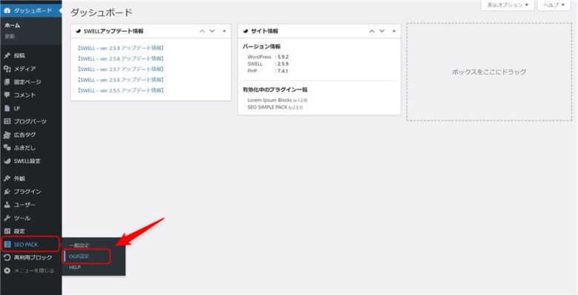Click the document icon beside LP
578x295 pixels.
tap(7, 109)
